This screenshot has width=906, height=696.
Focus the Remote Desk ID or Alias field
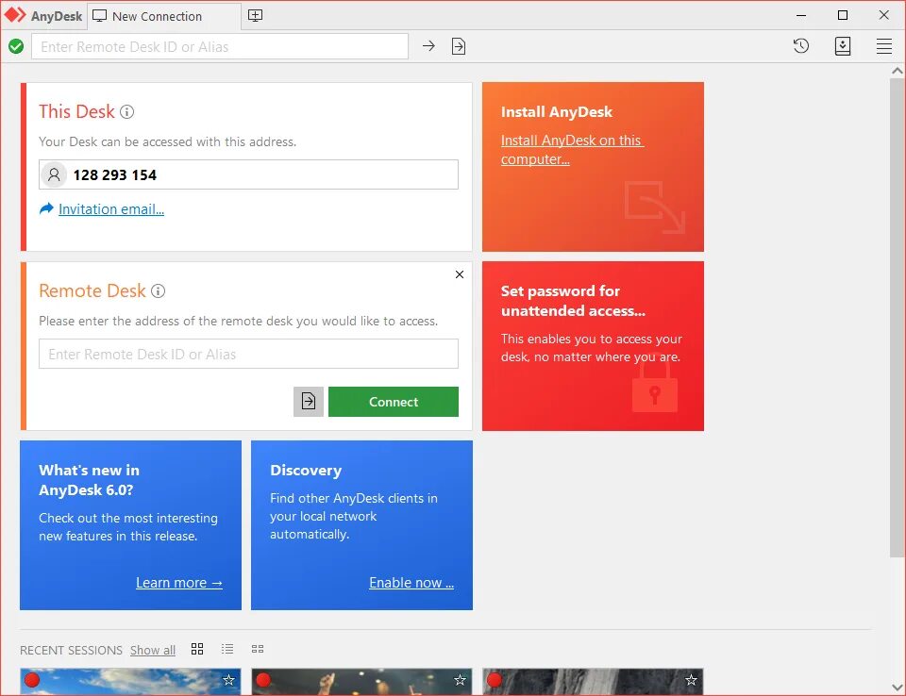(x=248, y=354)
